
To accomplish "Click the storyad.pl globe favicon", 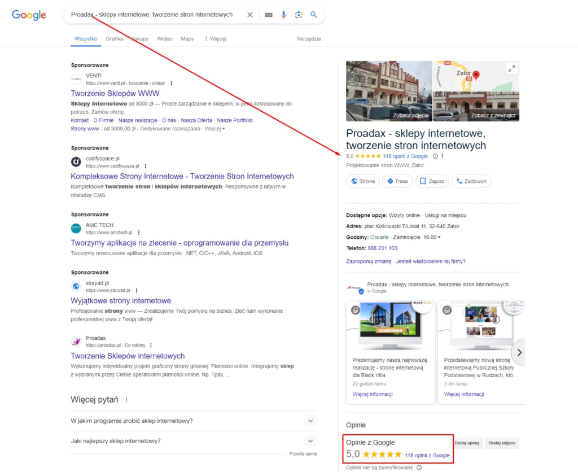I will pos(76,286).
